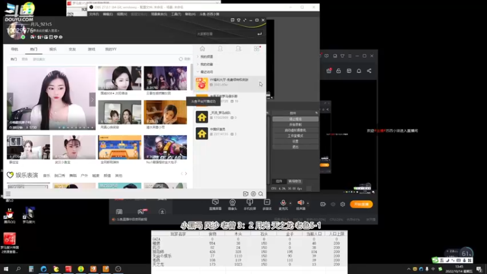
Task: Toggle the lock icon in Douyu companion toolbar
Action: coord(339,71)
